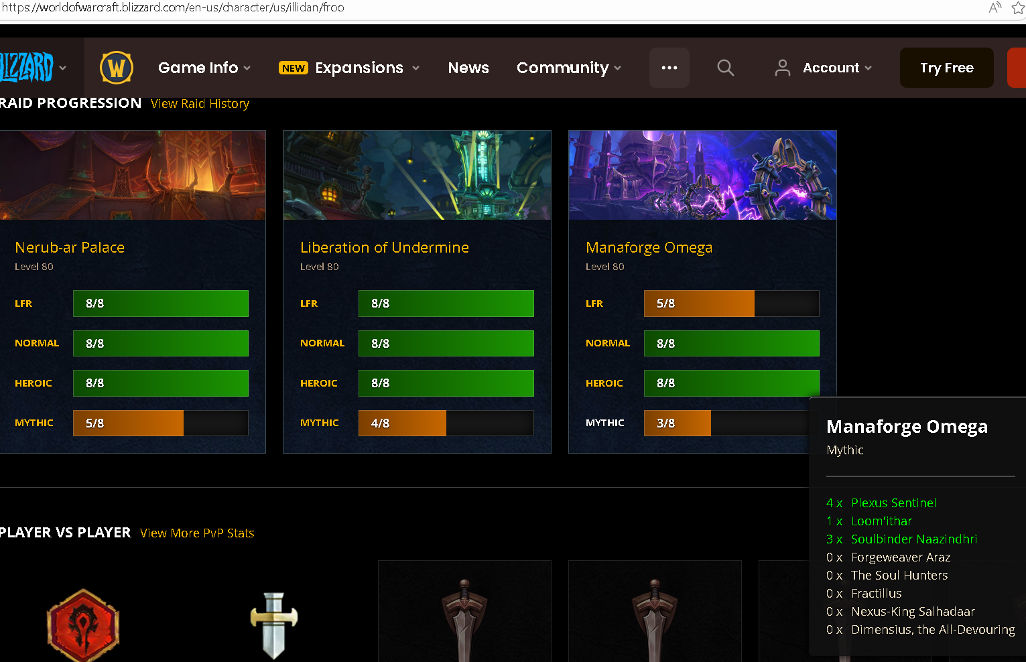Open the Community menu

point(569,68)
